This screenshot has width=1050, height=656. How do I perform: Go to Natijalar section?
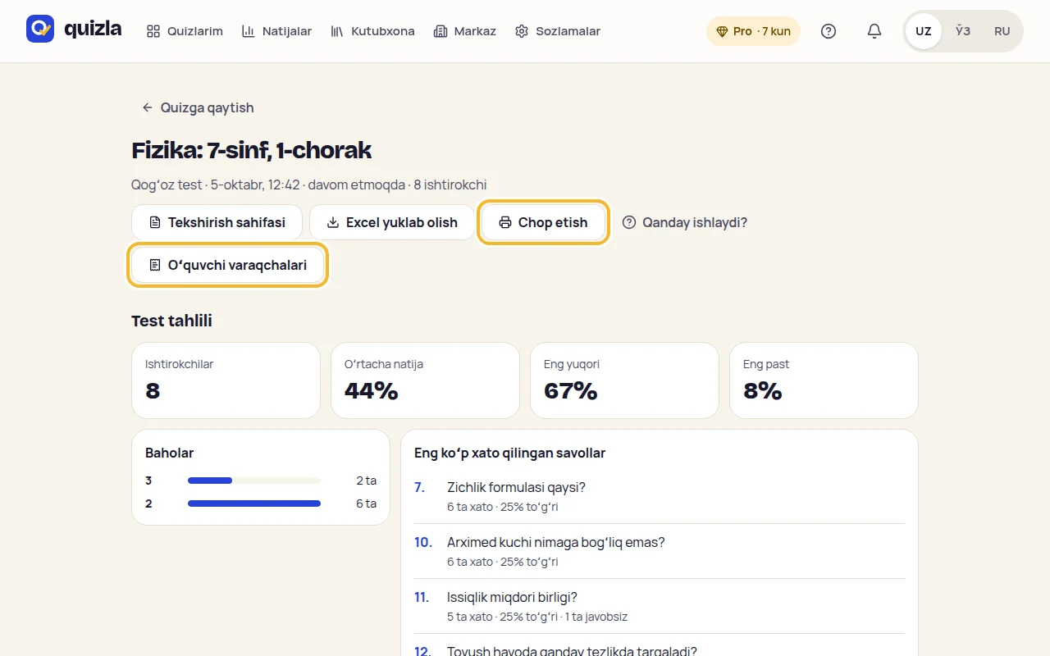(276, 31)
